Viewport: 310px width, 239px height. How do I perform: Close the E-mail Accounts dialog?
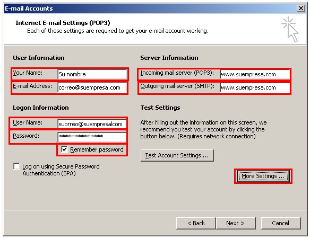[x=301, y=8]
